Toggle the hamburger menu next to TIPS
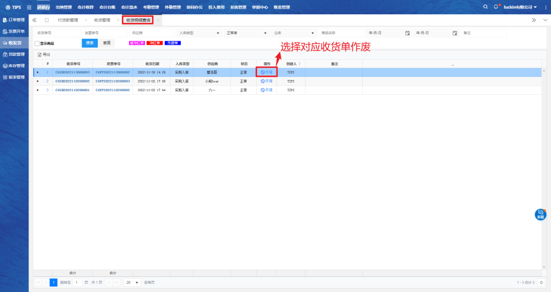The width and height of the screenshot is (551, 292). 29,8
